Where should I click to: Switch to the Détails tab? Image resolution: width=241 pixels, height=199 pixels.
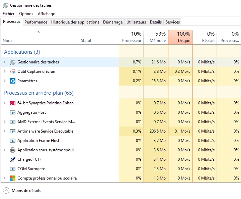[x=156, y=22]
